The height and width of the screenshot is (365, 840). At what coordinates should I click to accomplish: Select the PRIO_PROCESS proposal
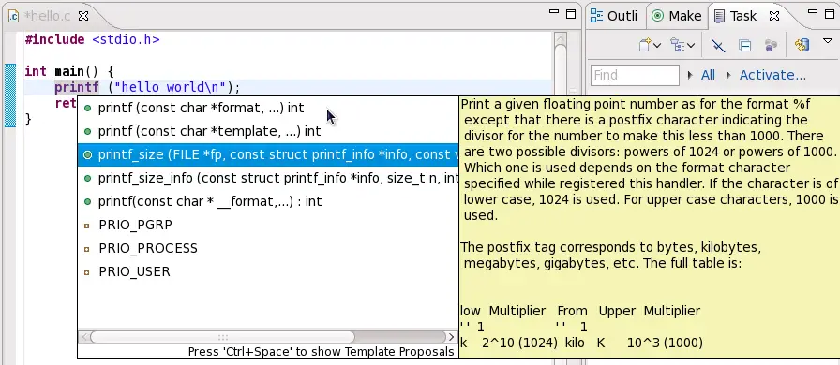[268, 248]
